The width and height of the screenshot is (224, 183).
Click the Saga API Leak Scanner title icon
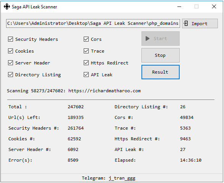point(7,7)
